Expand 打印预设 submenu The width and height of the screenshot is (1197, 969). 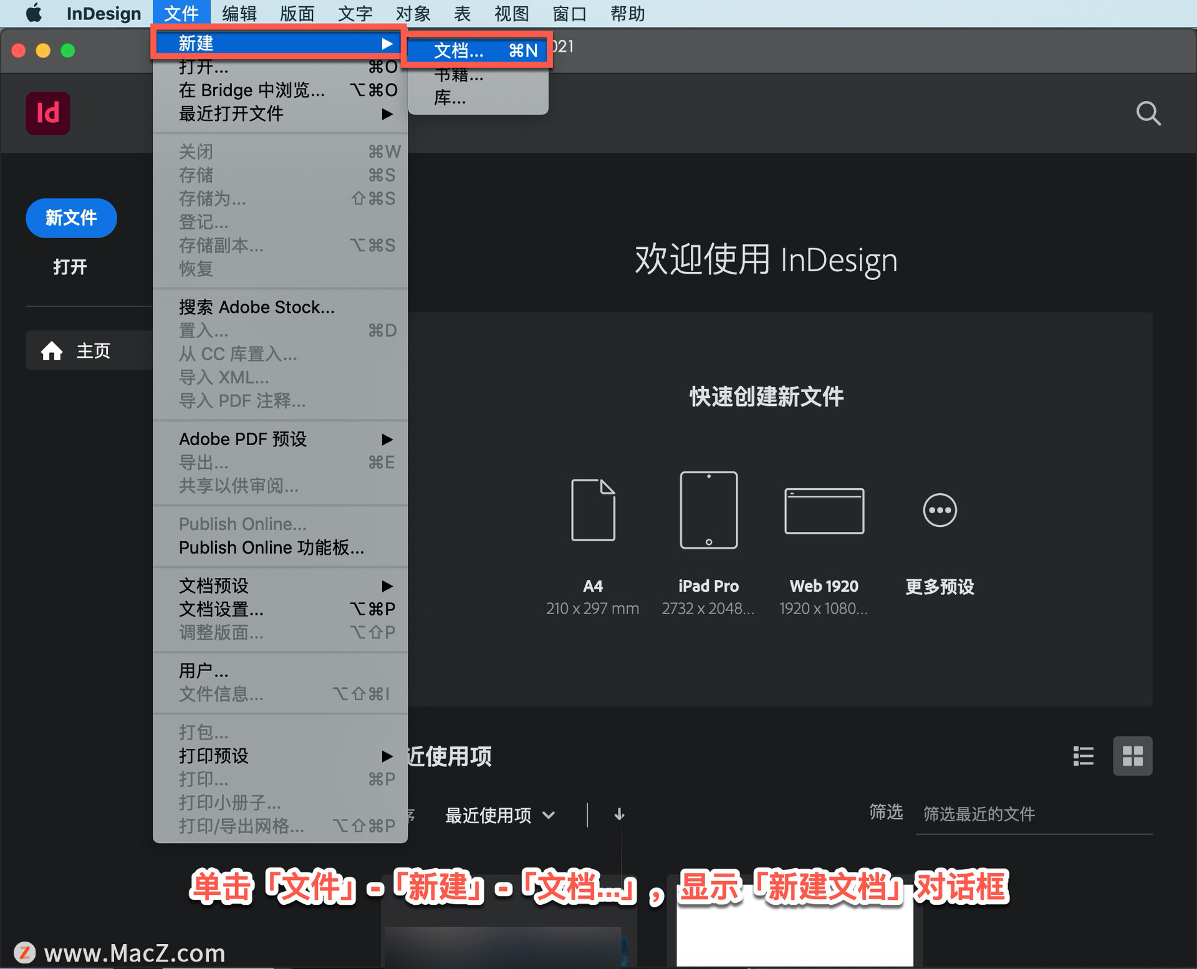(x=280, y=756)
